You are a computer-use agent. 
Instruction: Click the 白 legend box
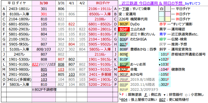161,9
